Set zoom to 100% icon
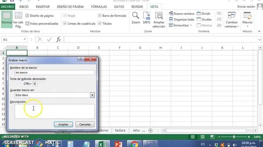 pos(146,18)
